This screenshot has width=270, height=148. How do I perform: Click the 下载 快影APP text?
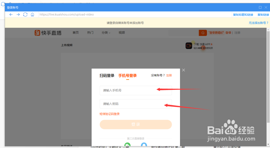202,44
